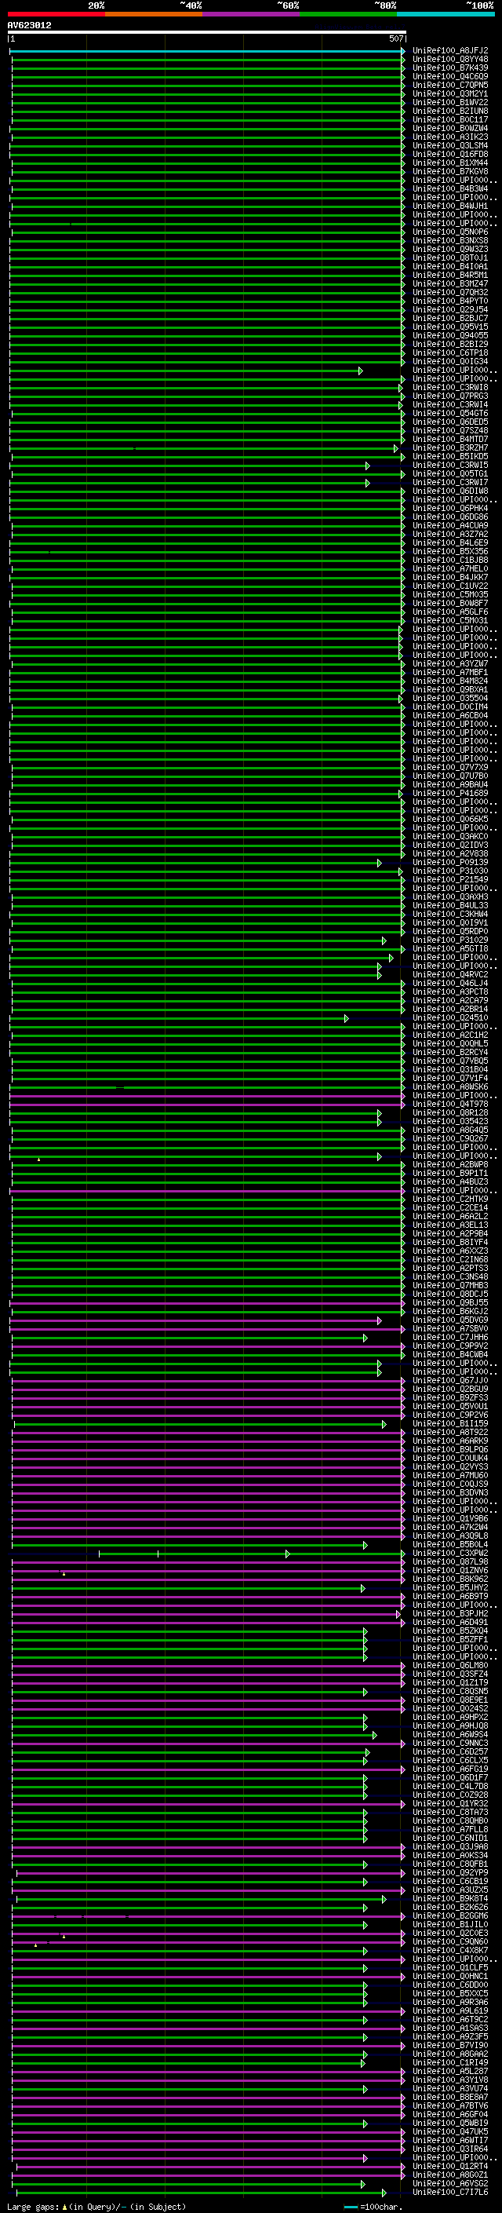Open the UniRef100_Q8YY48 hit label
Viewport: 502px width, 2213px height.
[450, 60]
